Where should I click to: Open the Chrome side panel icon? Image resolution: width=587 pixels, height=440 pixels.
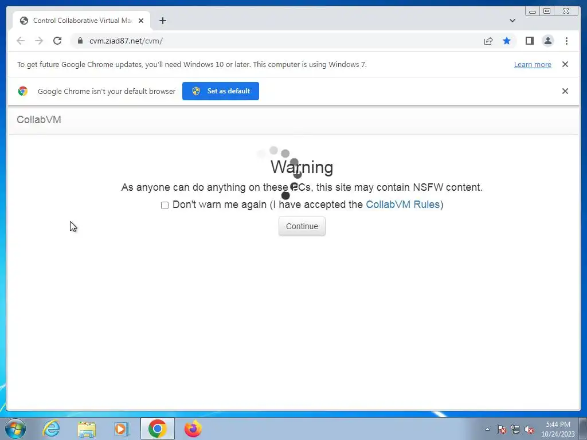pyautogui.click(x=529, y=41)
